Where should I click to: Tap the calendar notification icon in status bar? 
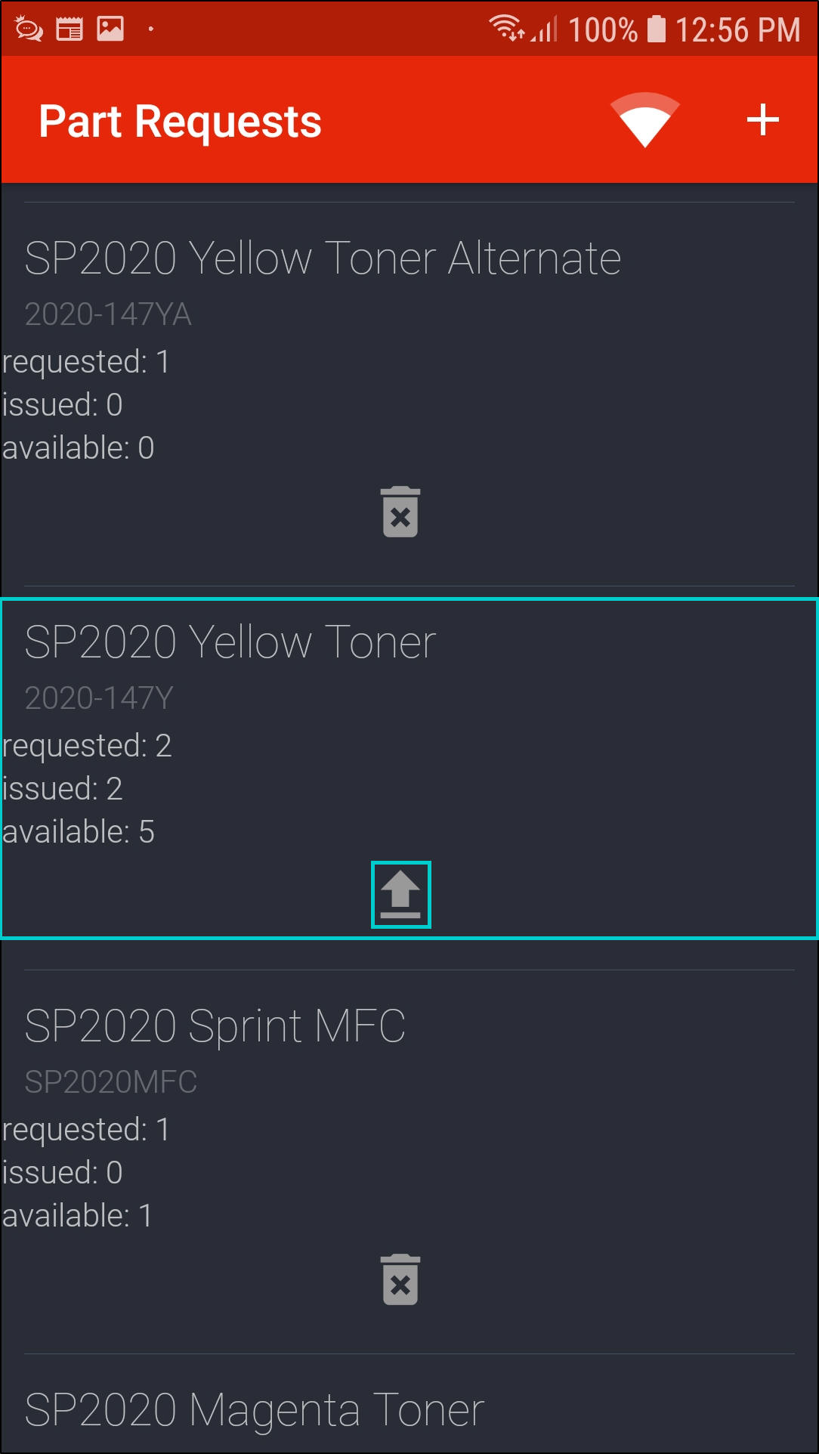coord(70,29)
